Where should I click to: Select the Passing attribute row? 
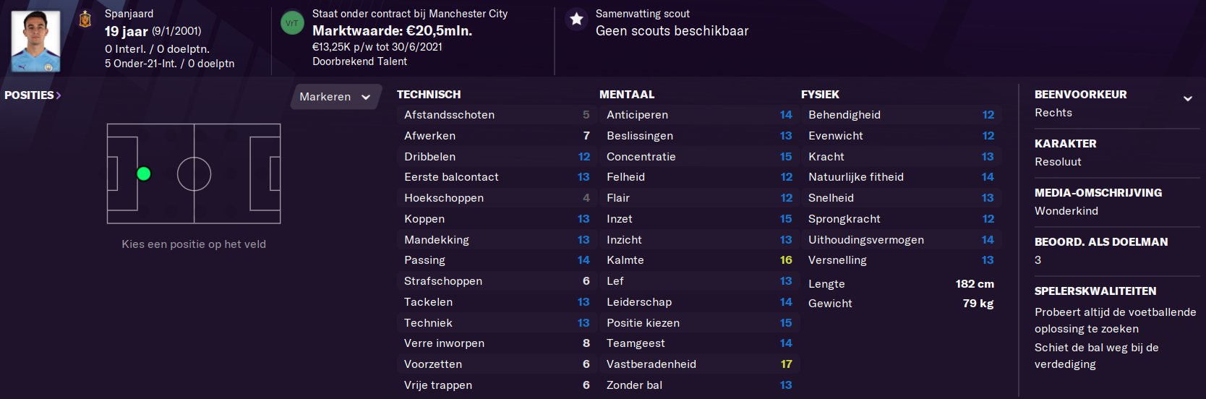point(497,260)
